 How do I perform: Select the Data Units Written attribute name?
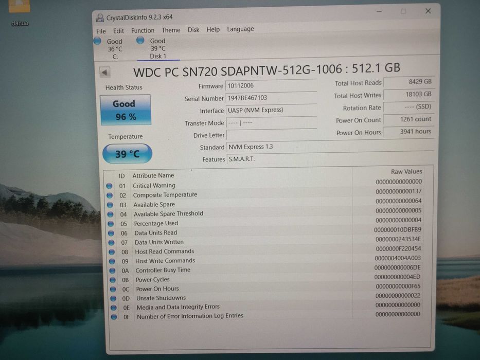point(159,242)
